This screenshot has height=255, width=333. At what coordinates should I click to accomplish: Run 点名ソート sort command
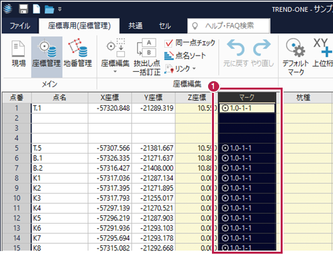[185, 56]
